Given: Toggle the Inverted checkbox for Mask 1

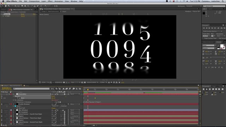Looking at the screenshot, I should click(x=60, y=106).
